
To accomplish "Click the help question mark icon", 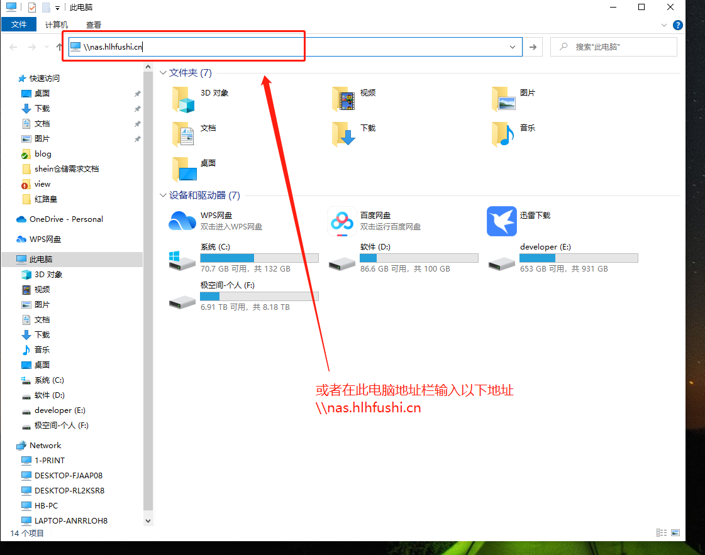I will 677,25.
